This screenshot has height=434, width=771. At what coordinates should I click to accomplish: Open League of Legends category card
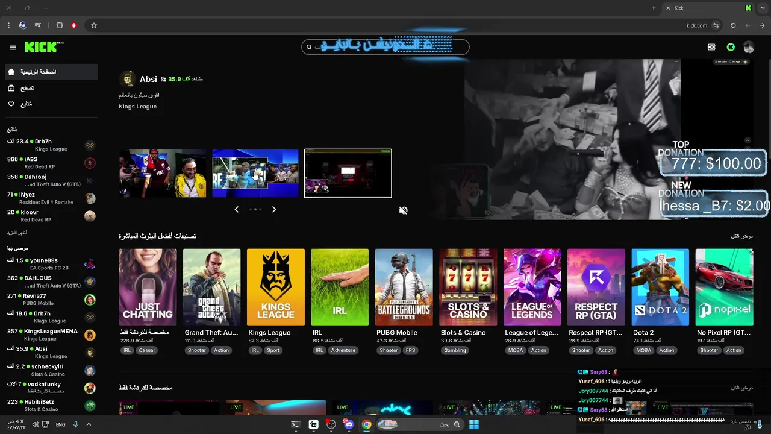click(x=532, y=288)
